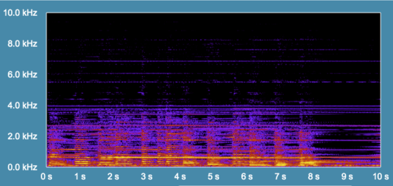Click the 1 s time axis label
Screen dimensions: 393x186
80,177
